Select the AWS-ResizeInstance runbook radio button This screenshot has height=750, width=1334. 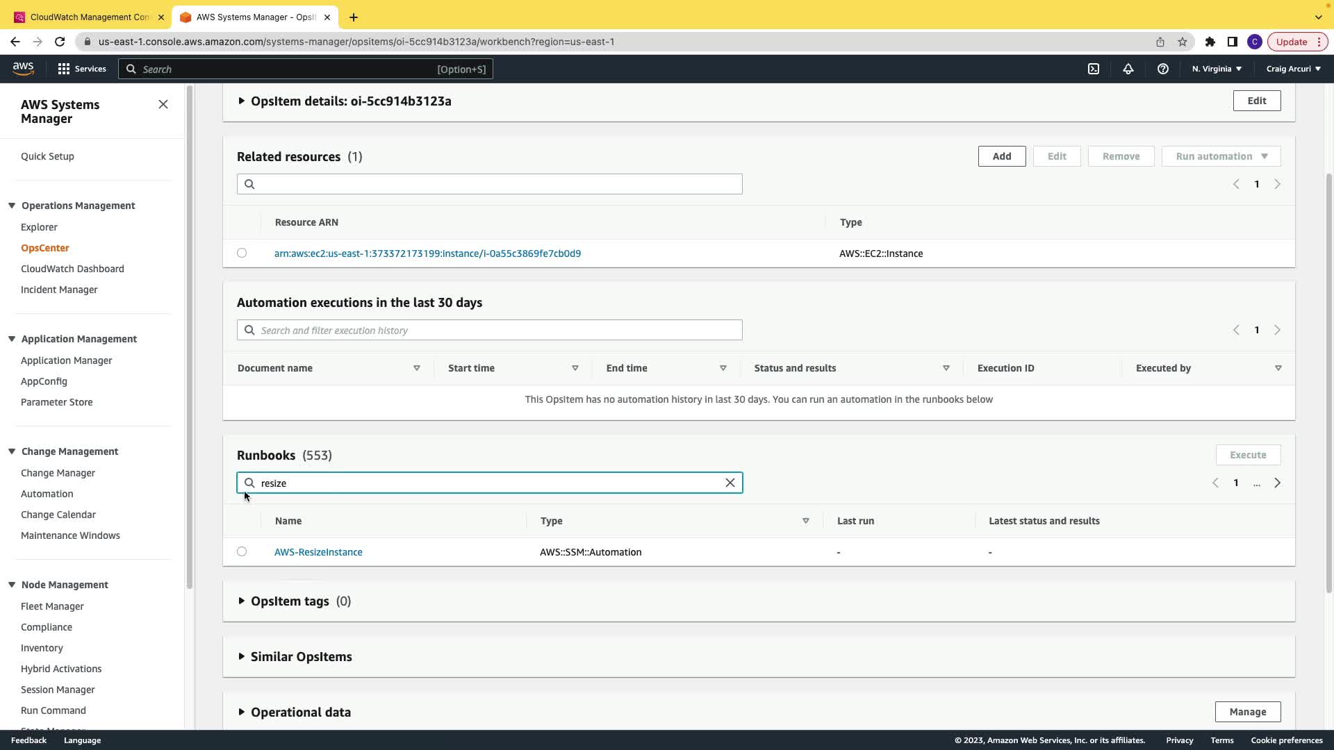[x=242, y=551]
